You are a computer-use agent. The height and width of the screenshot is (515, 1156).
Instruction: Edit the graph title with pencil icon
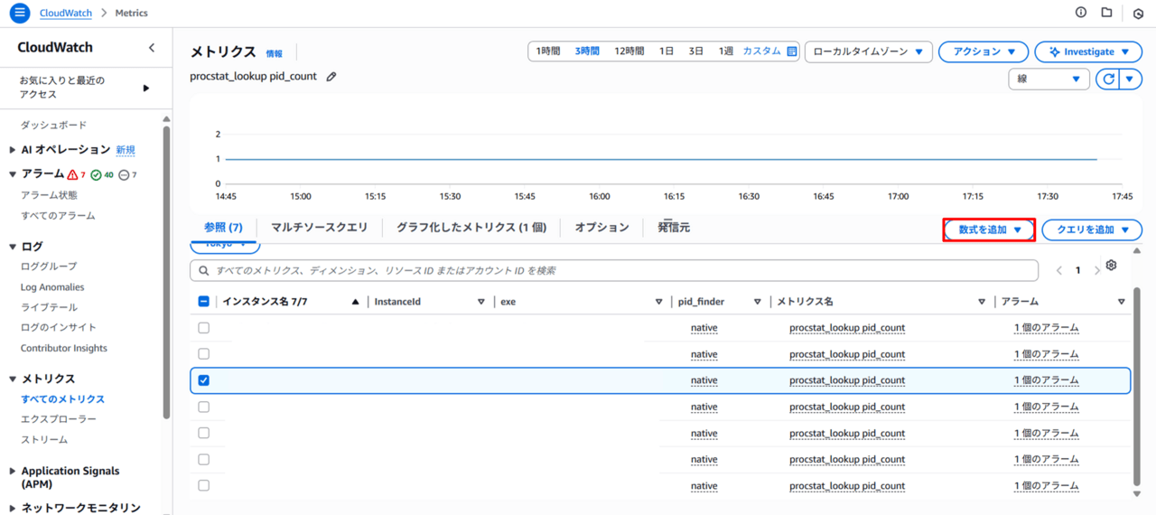[x=331, y=77]
